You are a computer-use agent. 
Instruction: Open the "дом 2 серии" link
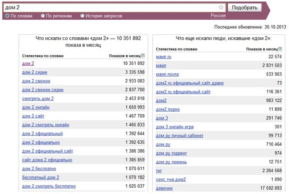[x=34, y=72]
